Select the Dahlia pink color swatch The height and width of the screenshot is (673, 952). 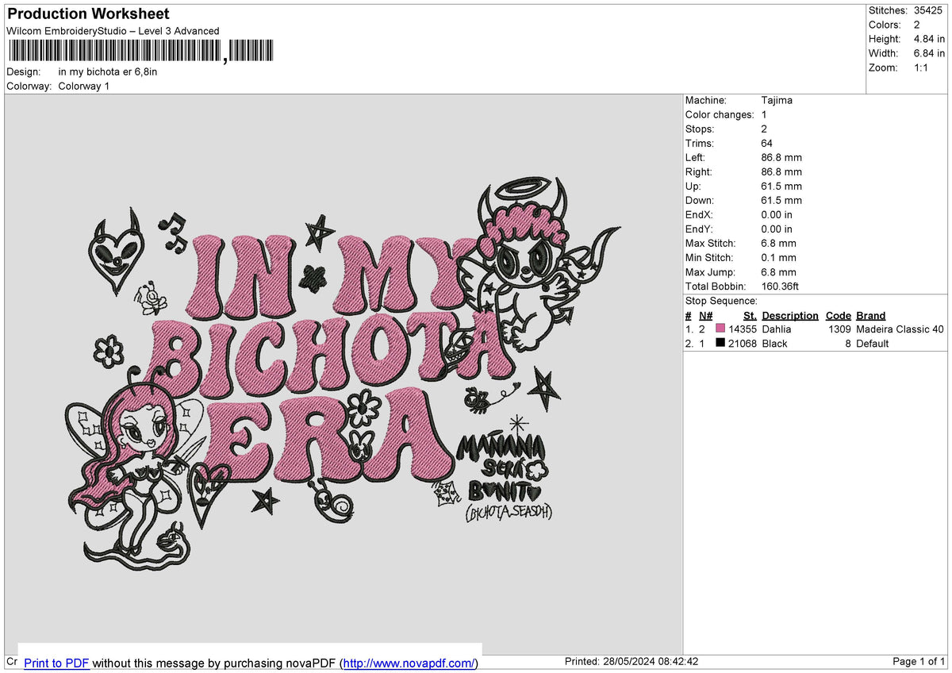(x=720, y=329)
